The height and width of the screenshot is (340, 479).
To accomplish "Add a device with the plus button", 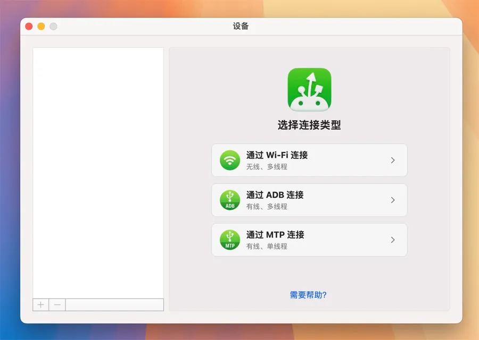I will [x=41, y=305].
